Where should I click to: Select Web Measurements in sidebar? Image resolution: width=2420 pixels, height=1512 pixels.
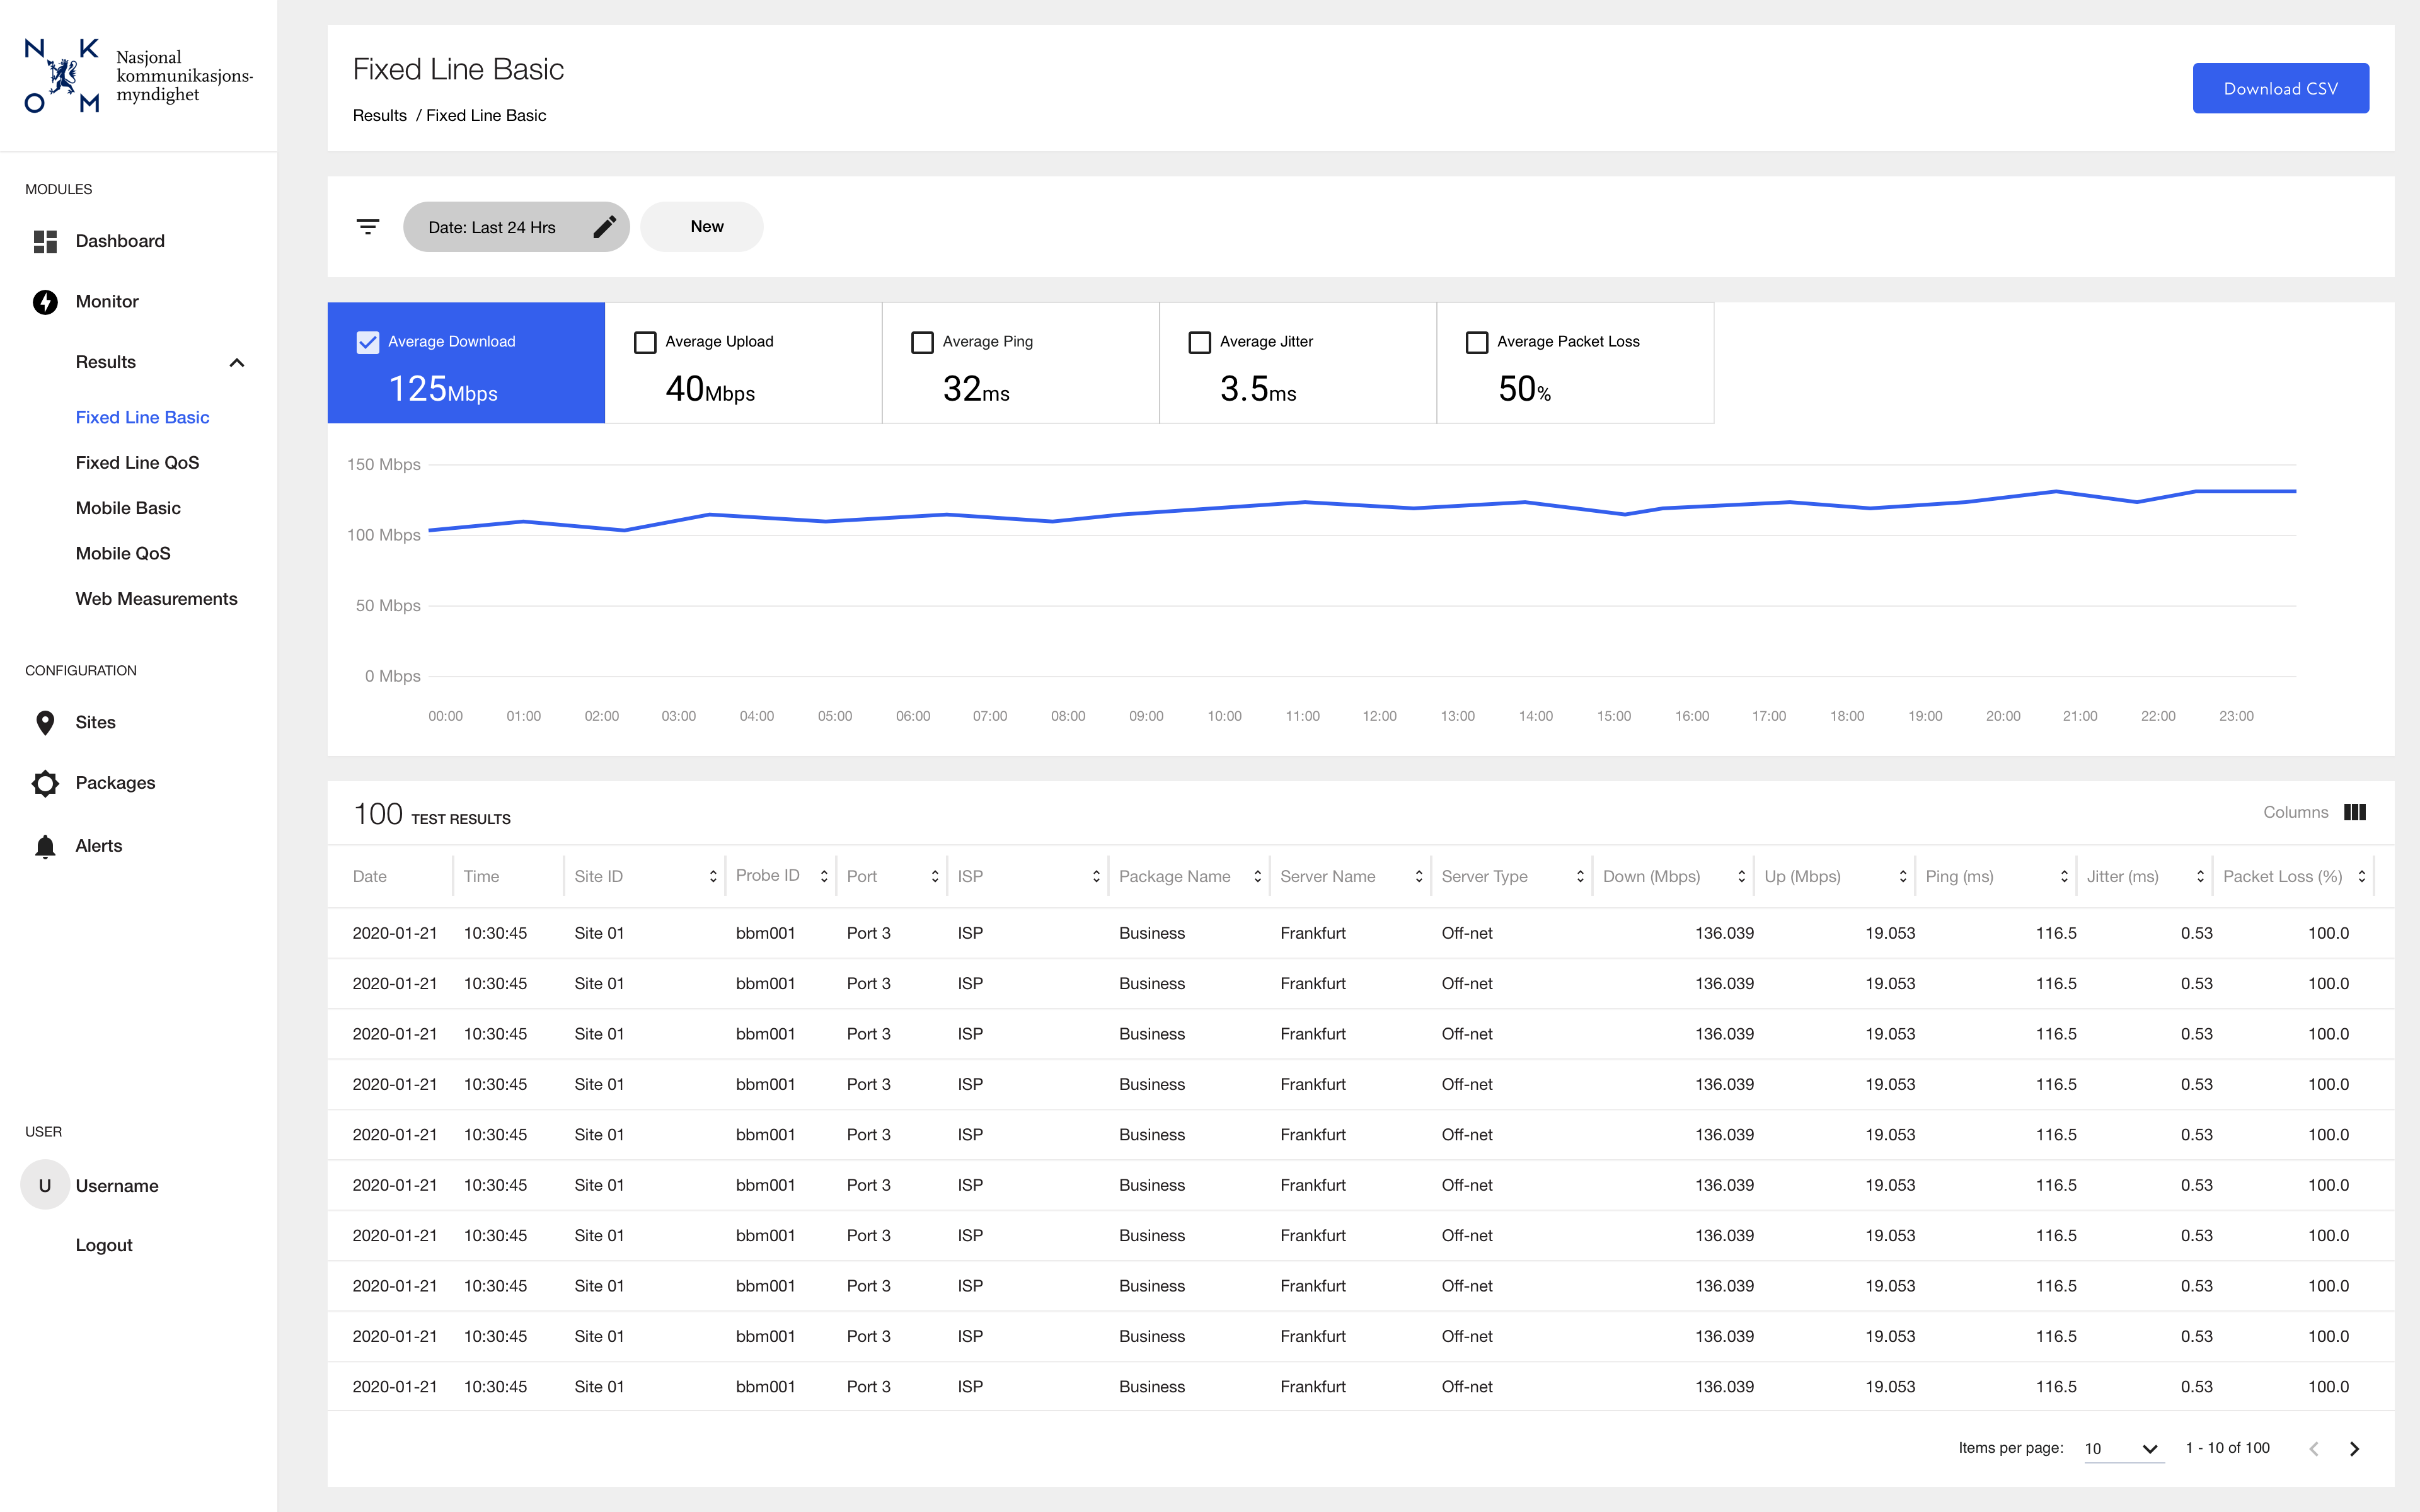click(156, 598)
